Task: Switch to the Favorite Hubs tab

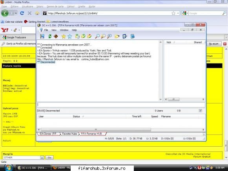Action: pos(69,134)
